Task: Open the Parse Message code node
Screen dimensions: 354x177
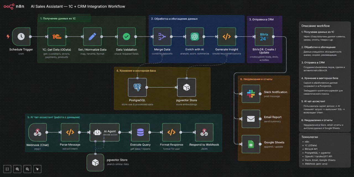Action: pos(70,132)
